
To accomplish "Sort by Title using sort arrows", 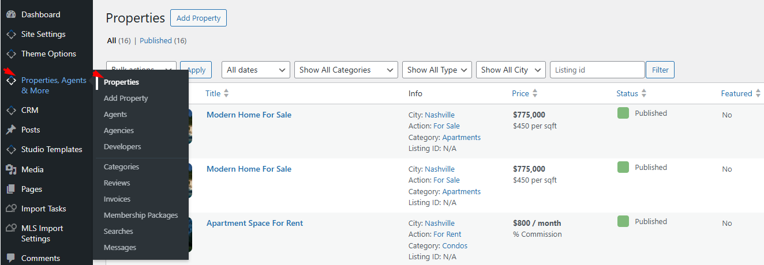I will 226,93.
